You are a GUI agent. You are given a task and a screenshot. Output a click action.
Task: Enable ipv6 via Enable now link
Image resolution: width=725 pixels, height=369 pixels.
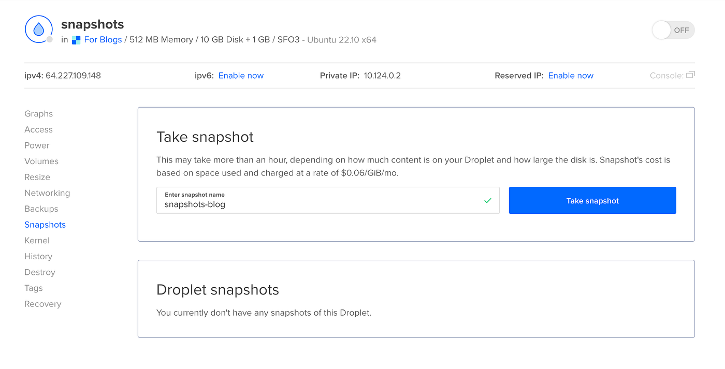click(x=241, y=76)
